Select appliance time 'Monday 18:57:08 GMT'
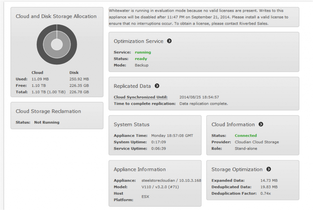The width and height of the screenshot is (313, 210). click(172, 136)
